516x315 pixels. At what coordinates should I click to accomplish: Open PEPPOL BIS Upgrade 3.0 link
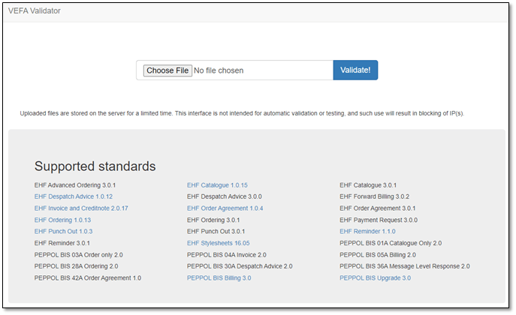(375, 278)
